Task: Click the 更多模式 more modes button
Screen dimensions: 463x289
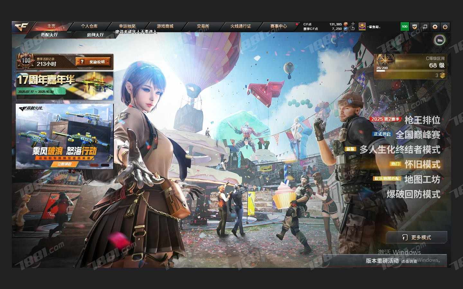Action: coord(417,237)
